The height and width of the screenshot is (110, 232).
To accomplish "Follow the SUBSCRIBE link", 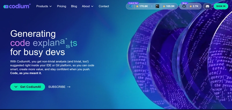I will tap(57, 87).
